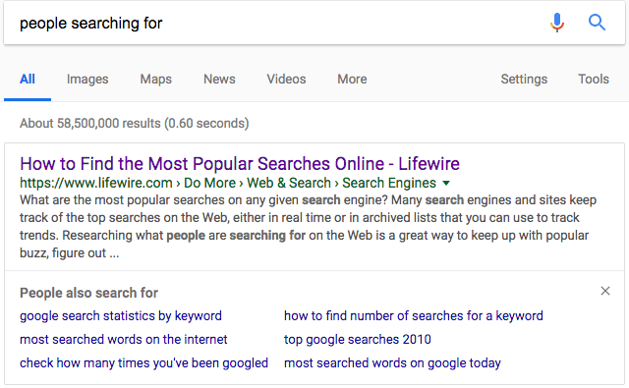Switch to the Videos tab
This screenshot has height=388, width=629.
pyautogui.click(x=286, y=79)
